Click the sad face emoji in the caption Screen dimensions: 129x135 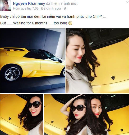(x=70, y=23)
